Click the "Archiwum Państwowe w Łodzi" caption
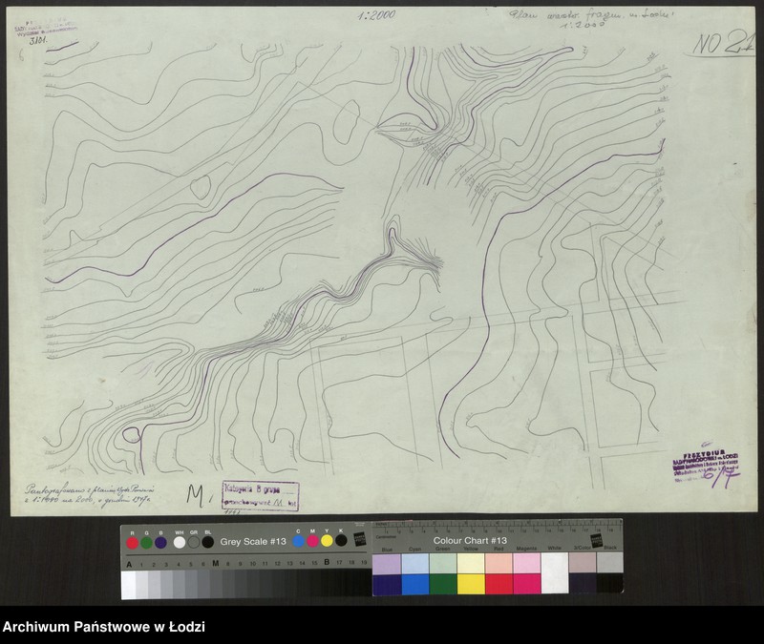Image resolution: width=764 pixels, height=644 pixels. click(104, 627)
